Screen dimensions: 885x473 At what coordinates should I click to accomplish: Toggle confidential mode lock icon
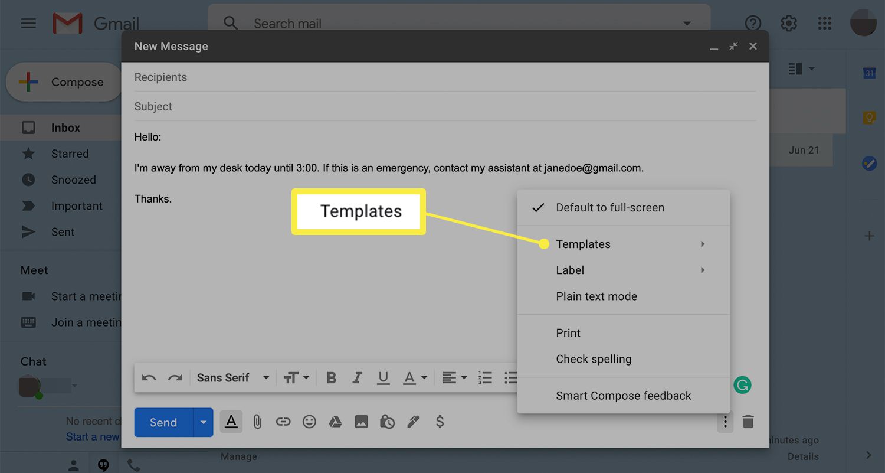coord(387,422)
